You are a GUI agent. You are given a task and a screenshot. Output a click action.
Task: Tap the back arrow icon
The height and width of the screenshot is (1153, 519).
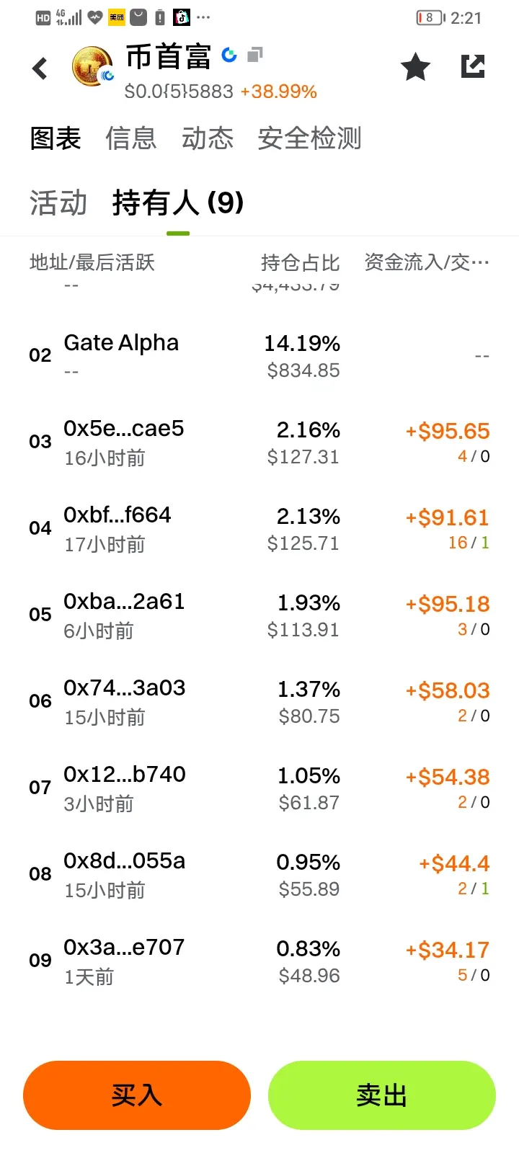click(x=40, y=68)
